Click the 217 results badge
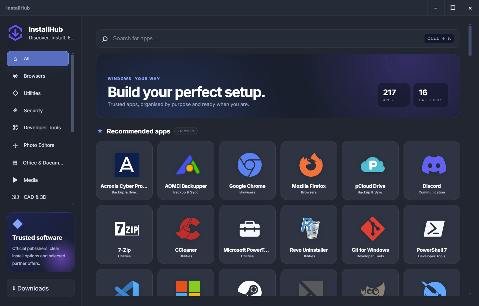479x306 pixels. (x=186, y=131)
